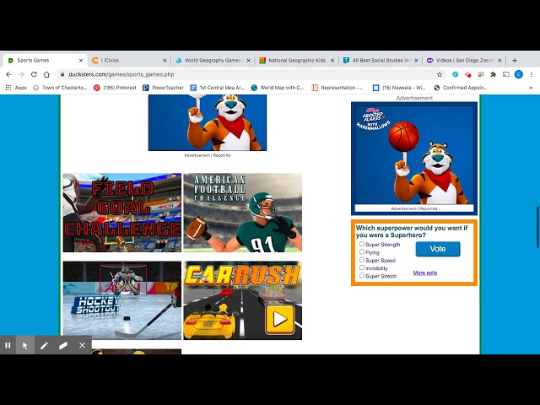Open the World Map bookmark
Screen dimensions: 540x405
click(278, 88)
